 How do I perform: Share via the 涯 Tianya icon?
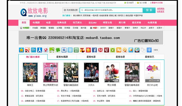tap(70, 50)
